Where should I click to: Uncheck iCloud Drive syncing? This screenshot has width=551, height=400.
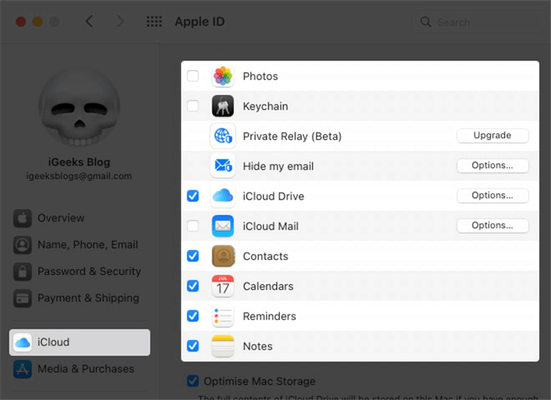(x=193, y=196)
